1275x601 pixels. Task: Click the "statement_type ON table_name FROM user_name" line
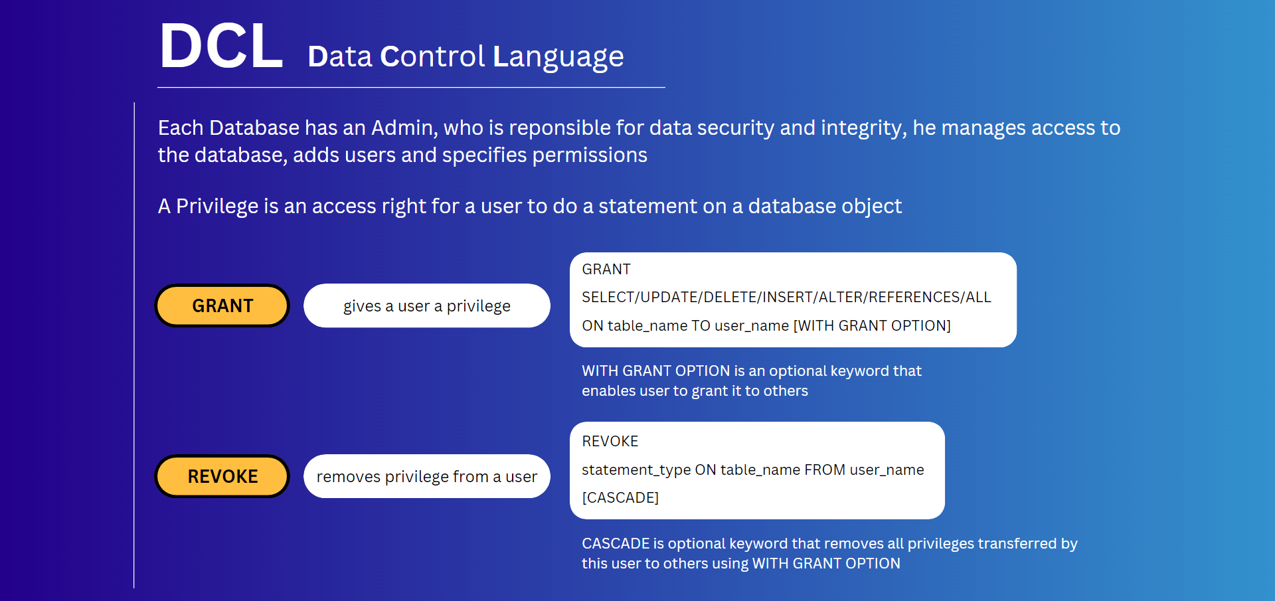click(x=752, y=470)
